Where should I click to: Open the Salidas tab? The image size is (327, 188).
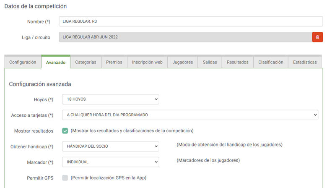(x=210, y=62)
